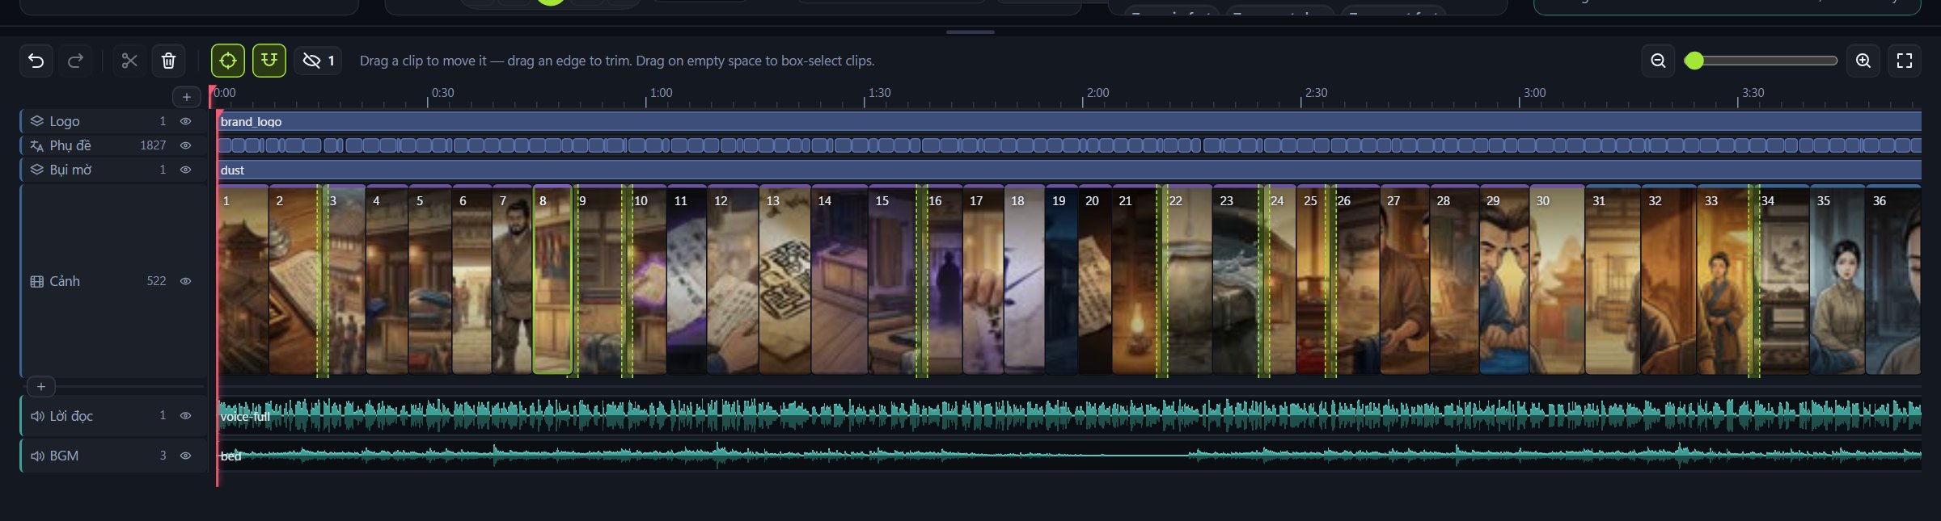The image size is (1941, 521).
Task: Split the clip with the scissors tool
Action: 129,61
